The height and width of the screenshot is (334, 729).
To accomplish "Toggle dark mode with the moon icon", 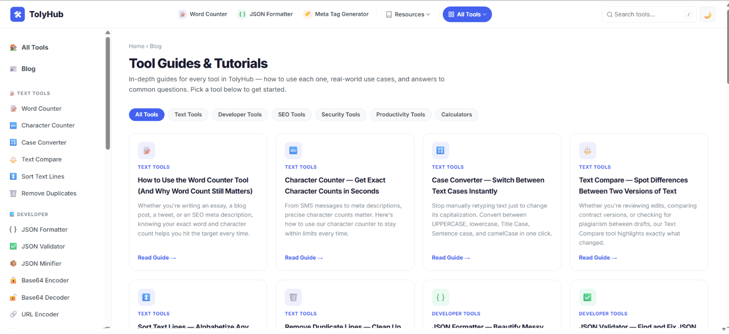I will pos(708,14).
